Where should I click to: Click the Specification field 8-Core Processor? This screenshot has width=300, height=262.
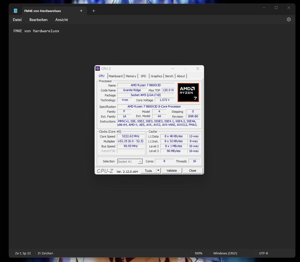[x=159, y=106]
